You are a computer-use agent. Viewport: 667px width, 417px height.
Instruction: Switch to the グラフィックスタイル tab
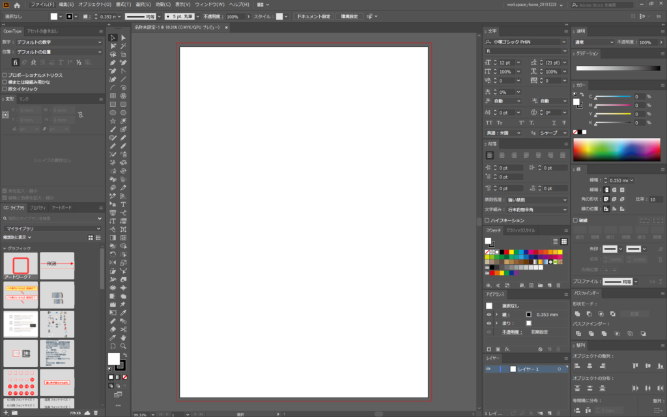point(521,230)
